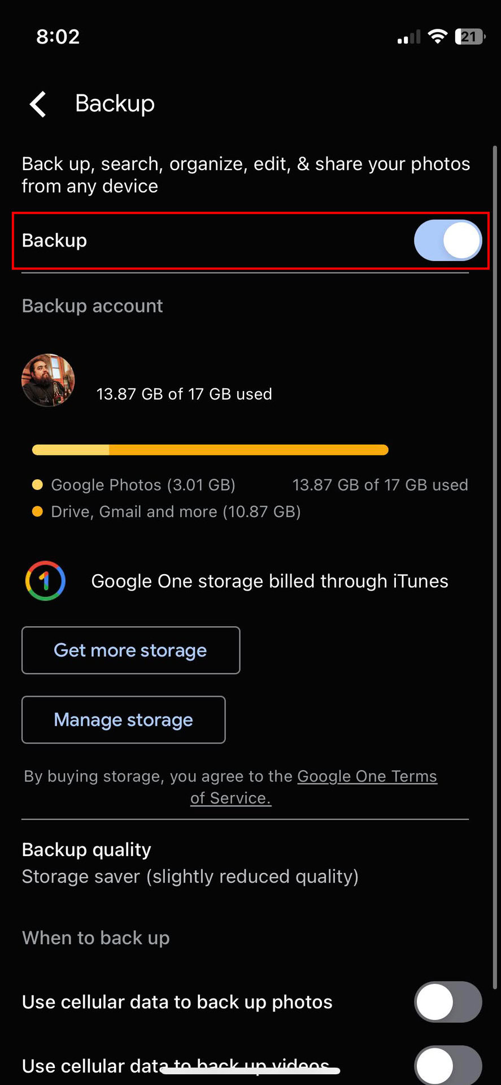Viewport: 501px width, 1085px height.
Task: Tap the clock showing 8:02
Action: (58, 37)
